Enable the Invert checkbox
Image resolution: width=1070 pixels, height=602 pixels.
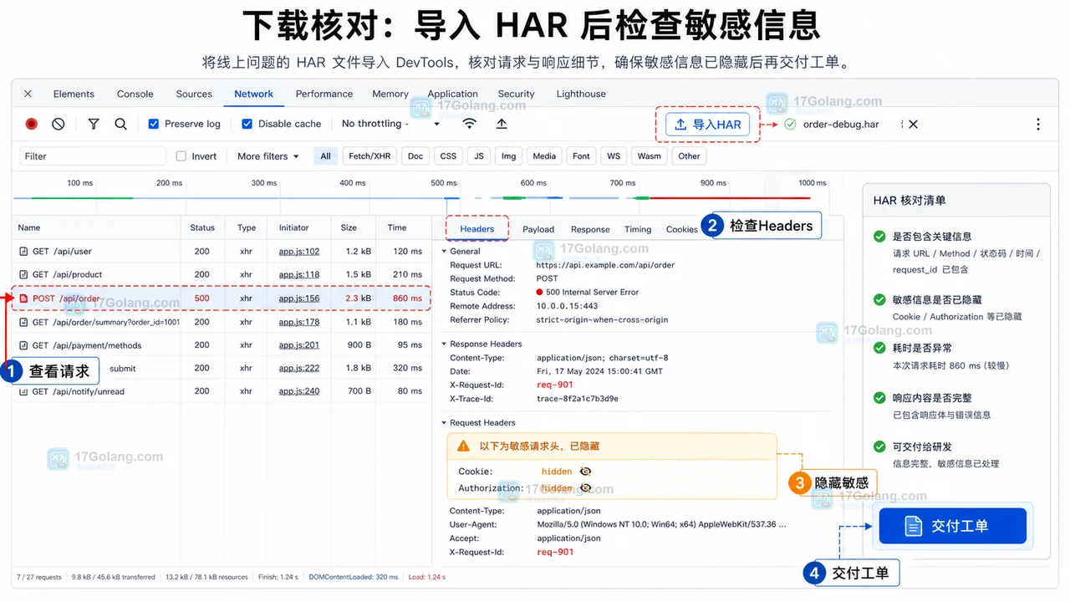point(181,156)
